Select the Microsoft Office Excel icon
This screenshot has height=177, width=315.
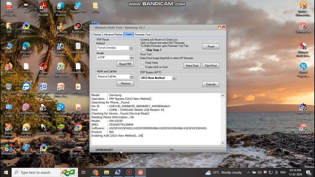tap(61, 70)
